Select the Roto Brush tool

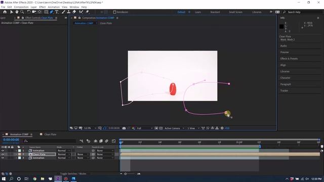tap(81, 12)
